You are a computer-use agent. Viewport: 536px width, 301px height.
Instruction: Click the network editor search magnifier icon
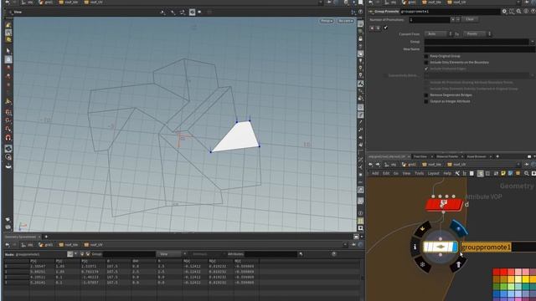tap(526, 173)
